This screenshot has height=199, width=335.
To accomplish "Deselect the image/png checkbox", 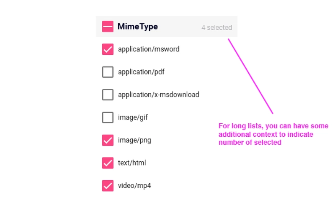I will pyautogui.click(x=108, y=140).
